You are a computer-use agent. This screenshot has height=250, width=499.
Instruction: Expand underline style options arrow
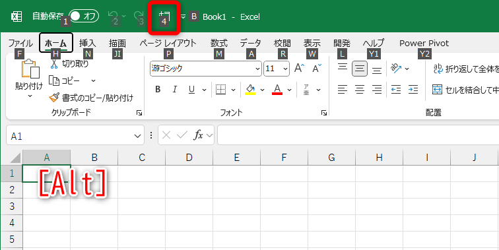click(205, 90)
